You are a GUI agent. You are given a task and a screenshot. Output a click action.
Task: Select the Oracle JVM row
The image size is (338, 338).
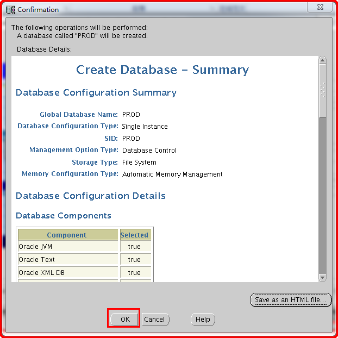tap(85, 246)
